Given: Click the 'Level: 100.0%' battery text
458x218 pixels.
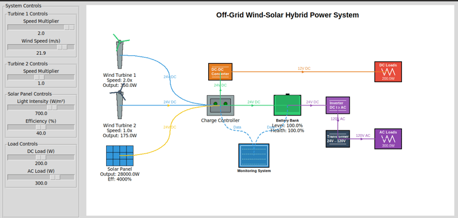Looking at the screenshot, I should [287, 126].
